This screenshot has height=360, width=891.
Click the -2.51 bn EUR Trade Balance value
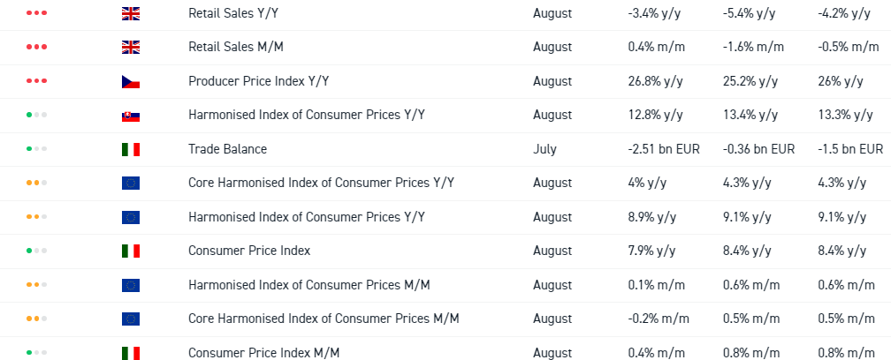[x=663, y=149]
